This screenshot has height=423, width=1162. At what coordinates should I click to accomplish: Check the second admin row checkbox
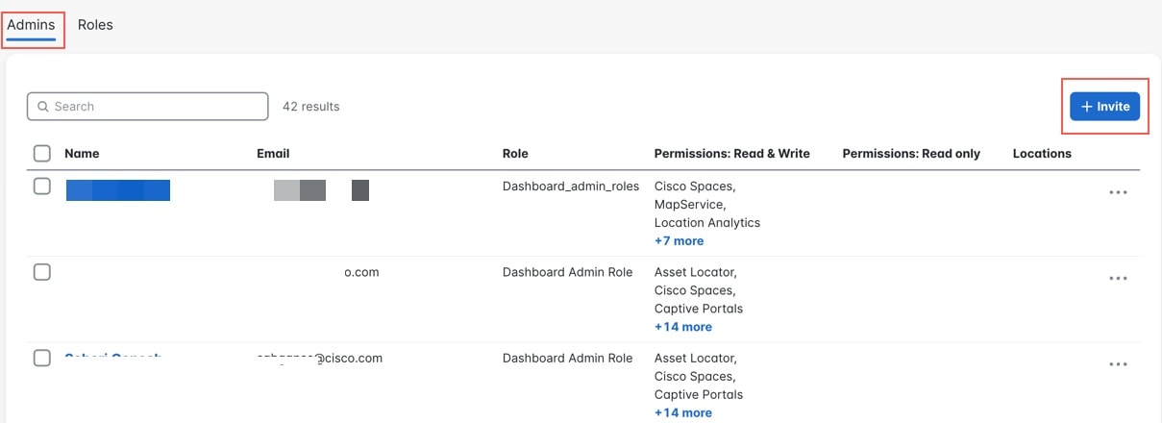pyautogui.click(x=42, y=272)
